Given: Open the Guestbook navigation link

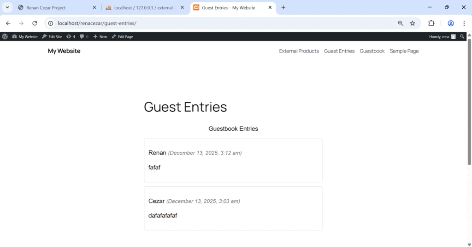Looking at the screenshot, I should click(x=372, y=51).
